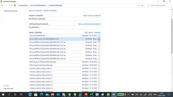Open taskbar Search magnifier
Screen dimensions: 173x97
(x=9, y=95)
